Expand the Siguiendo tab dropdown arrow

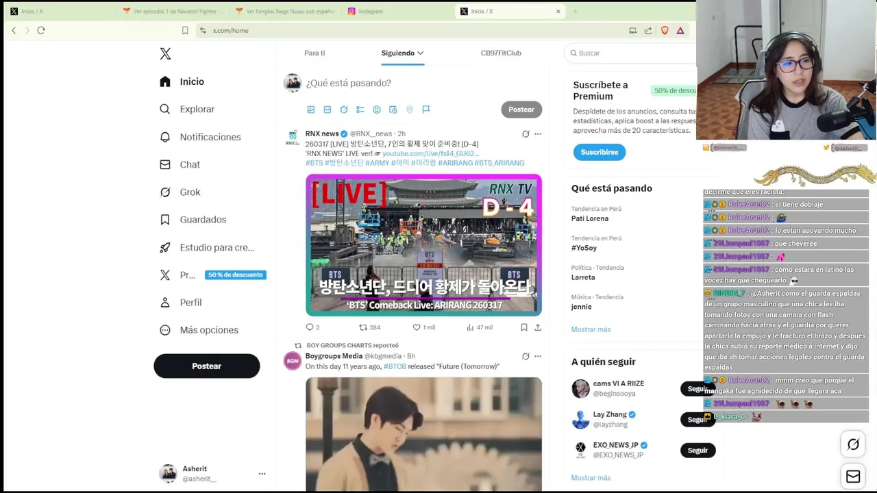pos(420,53)
